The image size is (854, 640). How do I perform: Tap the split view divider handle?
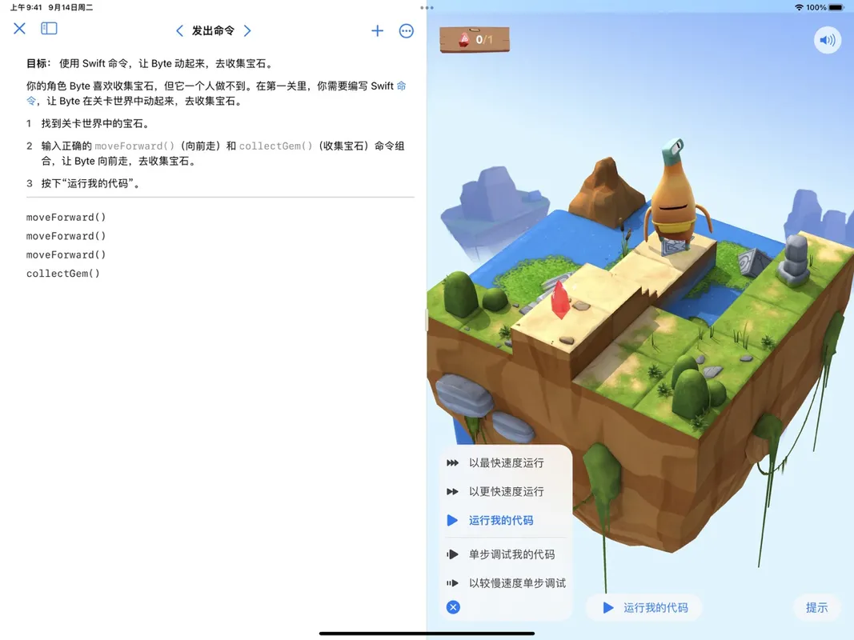click(427, 320)
